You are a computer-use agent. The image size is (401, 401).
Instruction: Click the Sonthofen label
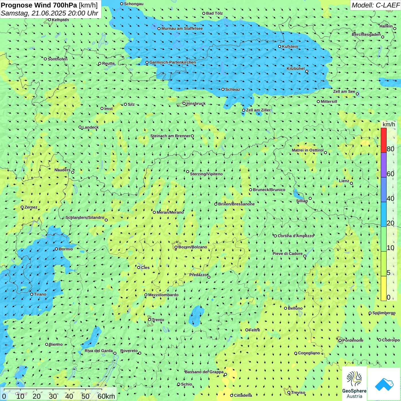click(x=58, y=59)
